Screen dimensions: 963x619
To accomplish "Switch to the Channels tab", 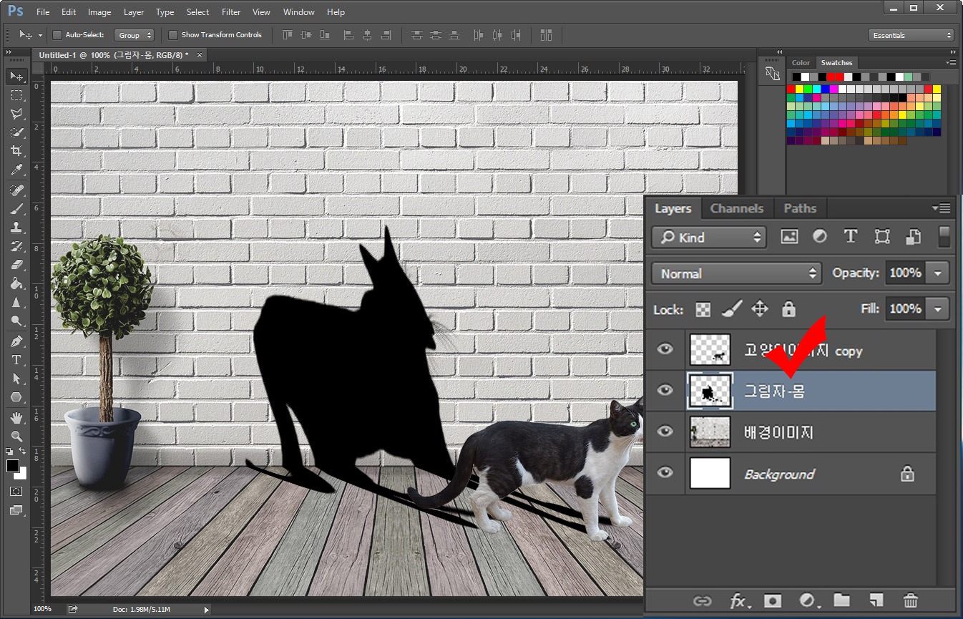I will pyautogui.click(x=737, y=208).
